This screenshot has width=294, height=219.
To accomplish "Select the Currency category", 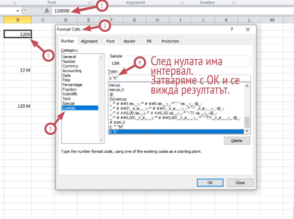I will [x=70, y=66].
